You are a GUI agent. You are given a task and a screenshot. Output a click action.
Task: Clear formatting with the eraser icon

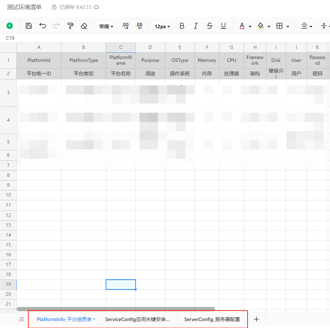coord(84,26)
